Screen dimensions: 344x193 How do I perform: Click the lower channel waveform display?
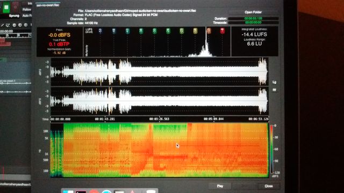[160, 101]
